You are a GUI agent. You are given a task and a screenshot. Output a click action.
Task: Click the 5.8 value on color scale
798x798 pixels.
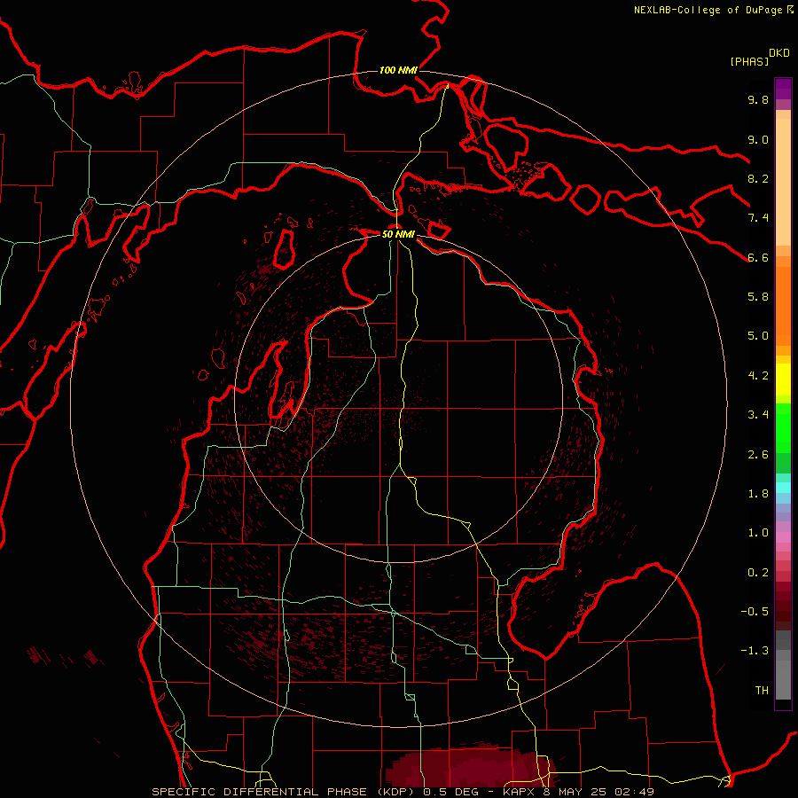[758, 297]
